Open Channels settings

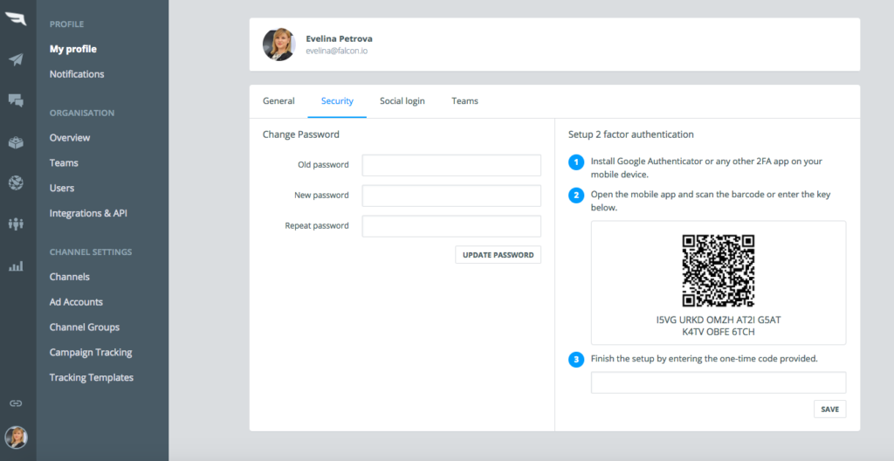(70, 277)
